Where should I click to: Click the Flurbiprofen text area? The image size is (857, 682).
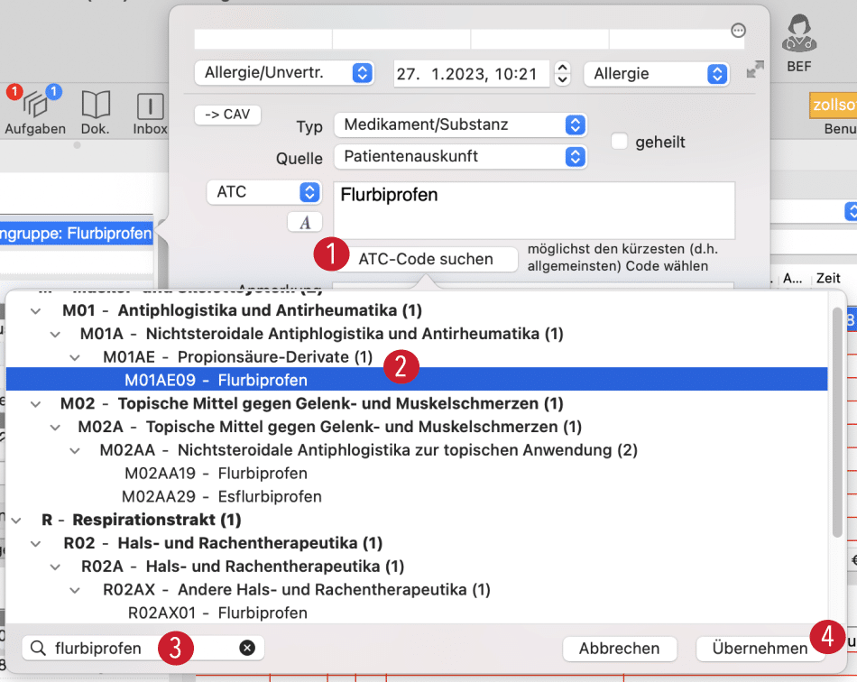534,210
